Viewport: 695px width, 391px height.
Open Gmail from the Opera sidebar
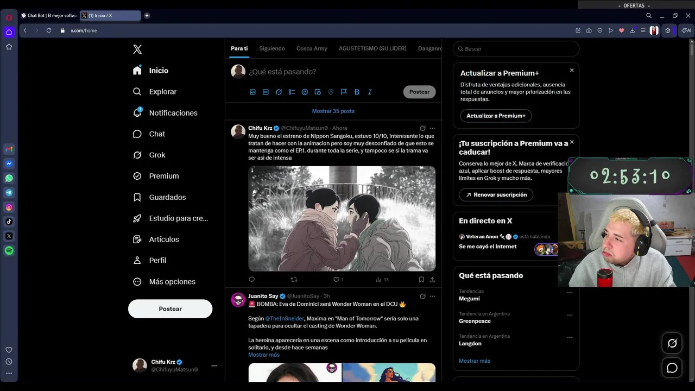pos(9,149)
